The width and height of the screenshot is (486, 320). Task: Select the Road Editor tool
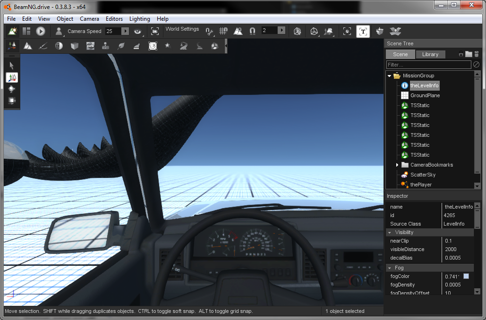200,46
